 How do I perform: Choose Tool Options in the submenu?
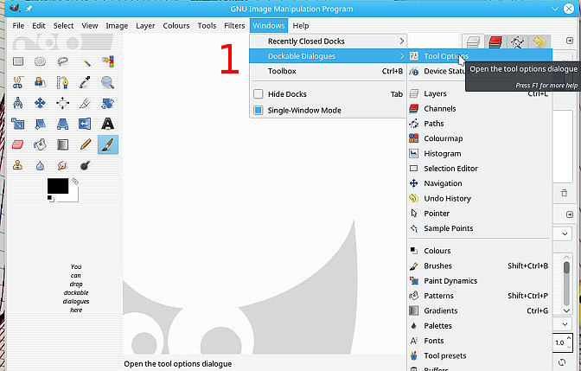click(x=480, y=56)
